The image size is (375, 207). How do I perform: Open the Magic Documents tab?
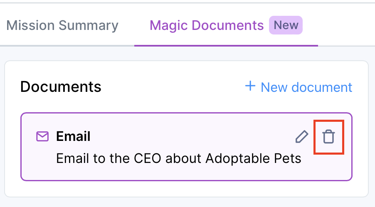tap(207, 25)
